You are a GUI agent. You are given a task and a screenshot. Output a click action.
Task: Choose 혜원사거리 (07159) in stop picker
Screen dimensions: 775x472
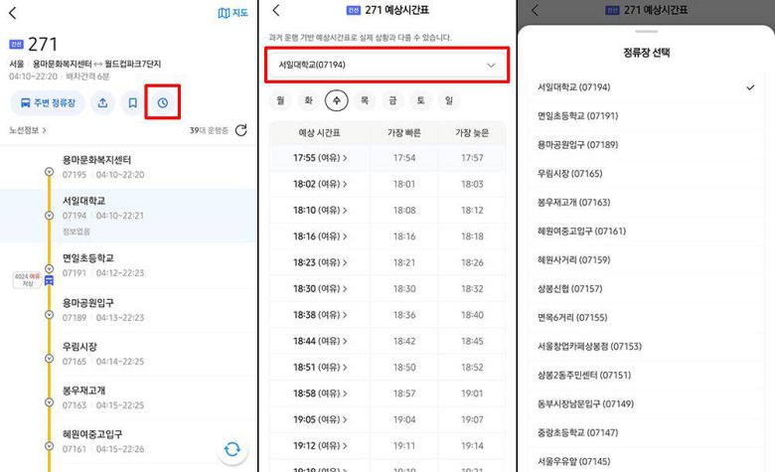pyautogui.click(x=647, y=259)
